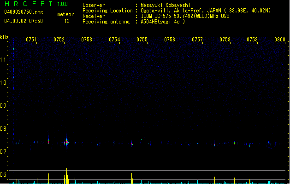
Task: Click the Receiving Location label
Action: coord(107,11)
